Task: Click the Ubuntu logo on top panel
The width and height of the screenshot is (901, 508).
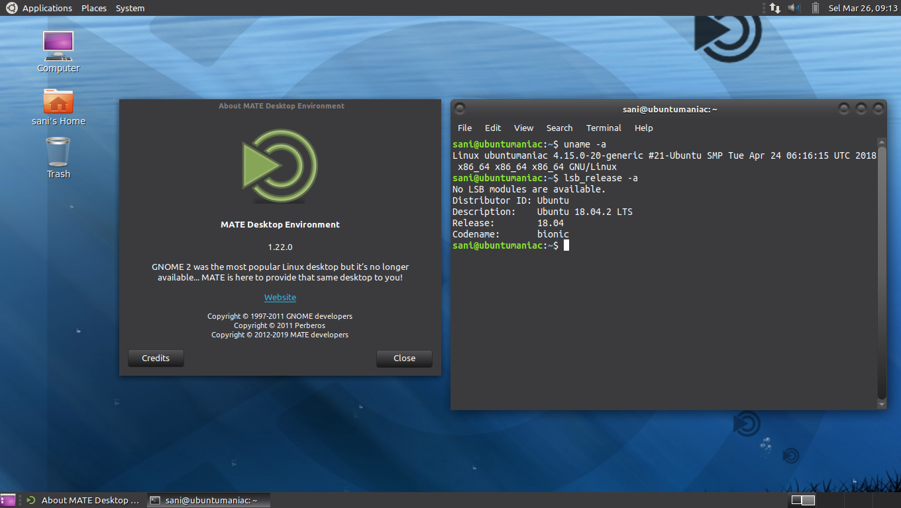Action: pos(11,8)
